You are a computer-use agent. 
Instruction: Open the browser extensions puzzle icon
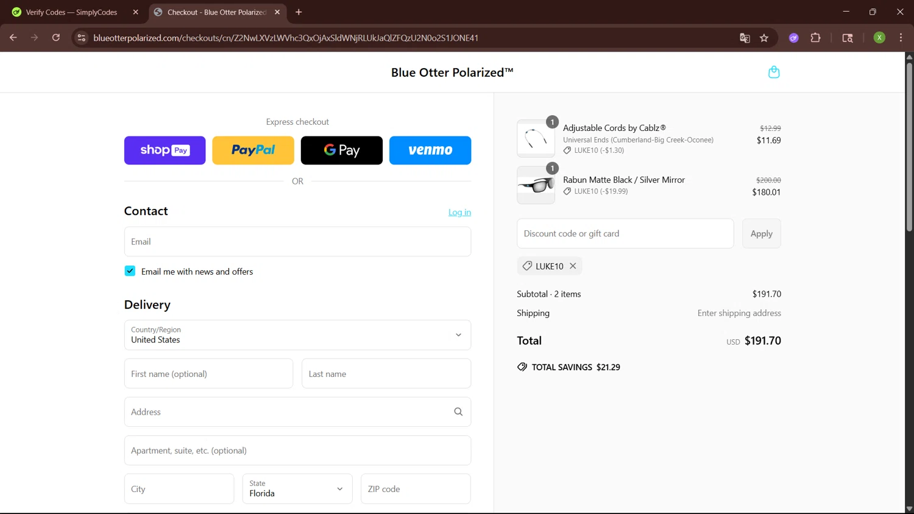(815, 38)
